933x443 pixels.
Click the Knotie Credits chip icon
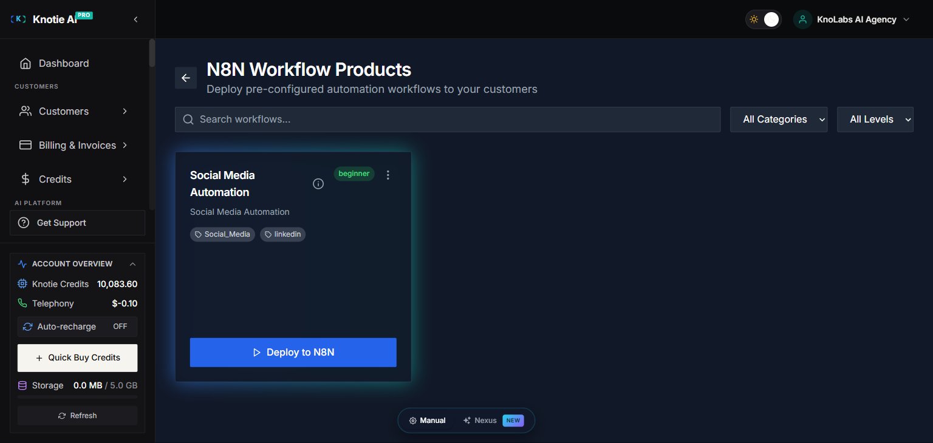tap(22, 284)
